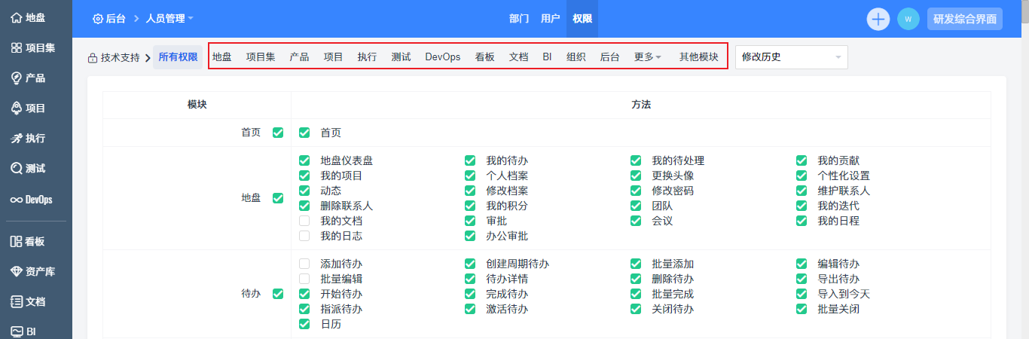
Task: Select the 所有权限 filter button
Action: pyautogui.click(x=178, y=57)
